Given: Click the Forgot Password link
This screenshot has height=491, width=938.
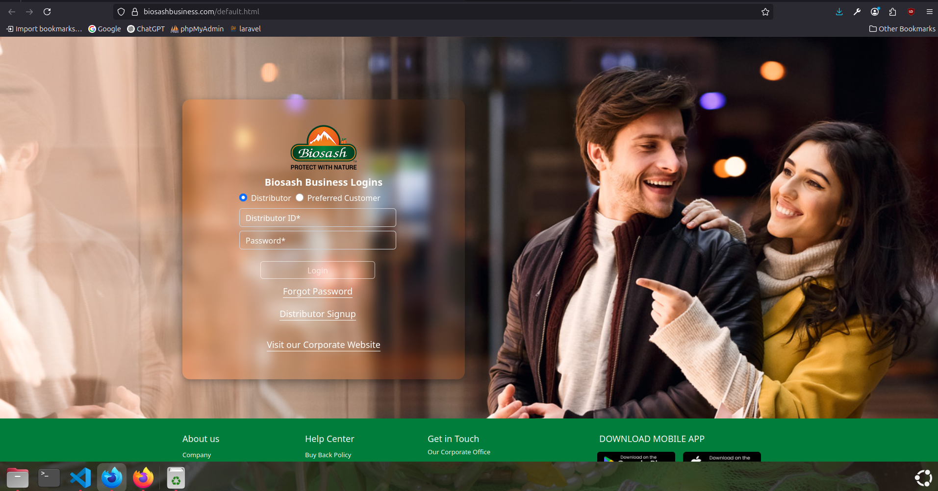Looking at the screenshot, I should coord(317,292).
